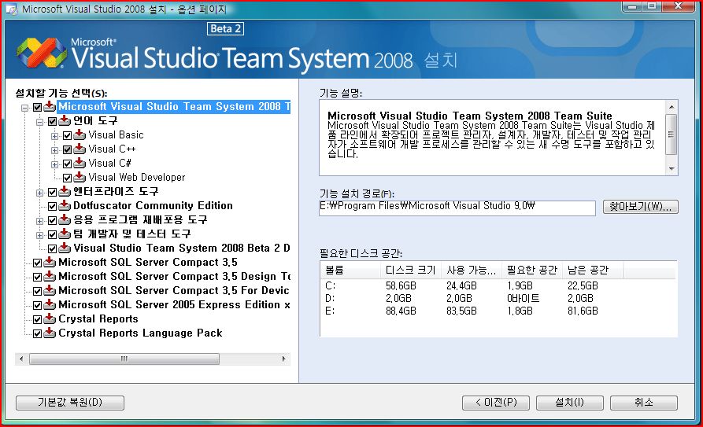Open folder browser with 찾아보기(W) button
Image resolution: width=703 pixels, height=427 pixels.
640,207
